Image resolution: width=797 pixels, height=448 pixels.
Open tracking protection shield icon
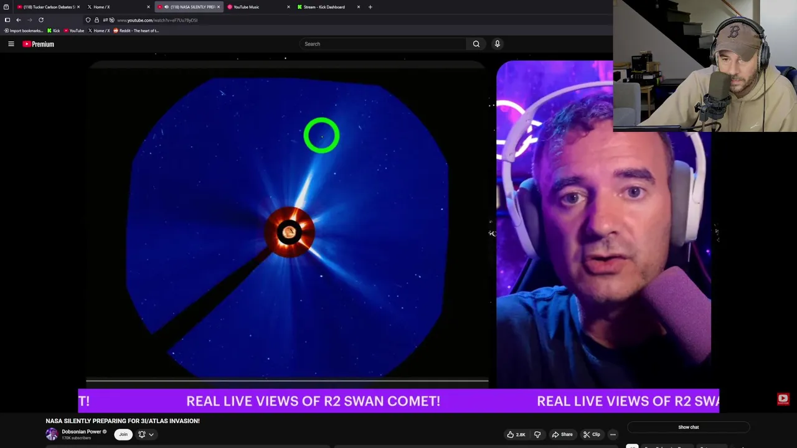[x=88, y=20]
